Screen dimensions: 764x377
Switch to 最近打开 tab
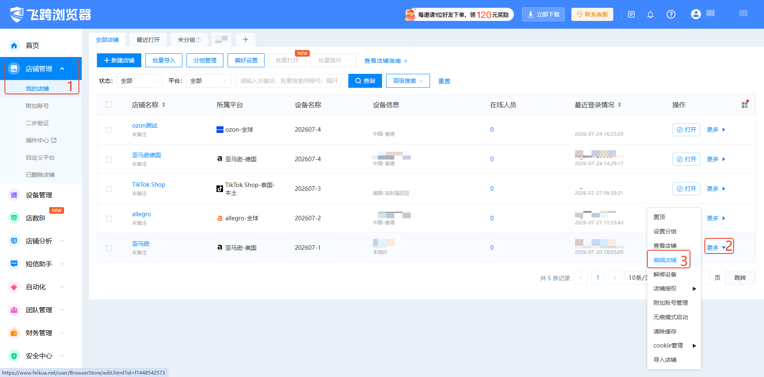click(148, 40)
